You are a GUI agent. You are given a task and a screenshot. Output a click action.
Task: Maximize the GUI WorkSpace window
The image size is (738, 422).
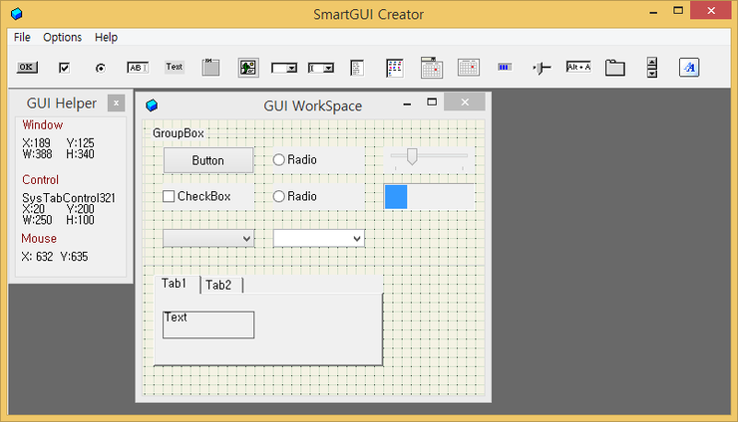[432, 102]
